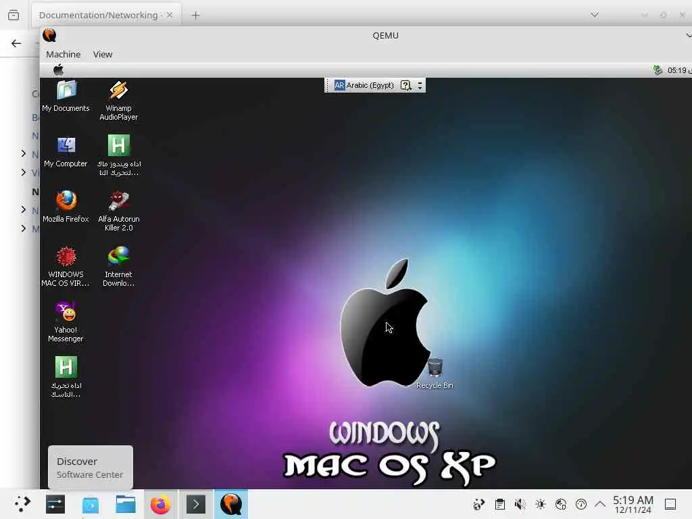Click the QEMU window logo icon
Screen dimensions: 692x519
(x=49, y=35)
